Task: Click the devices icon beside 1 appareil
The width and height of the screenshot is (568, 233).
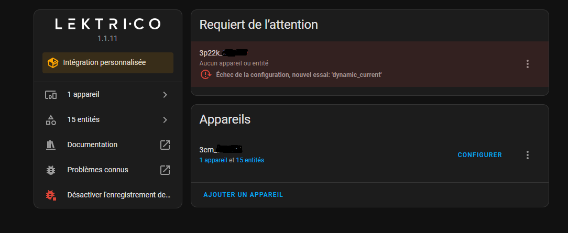Action: point(51,95)
